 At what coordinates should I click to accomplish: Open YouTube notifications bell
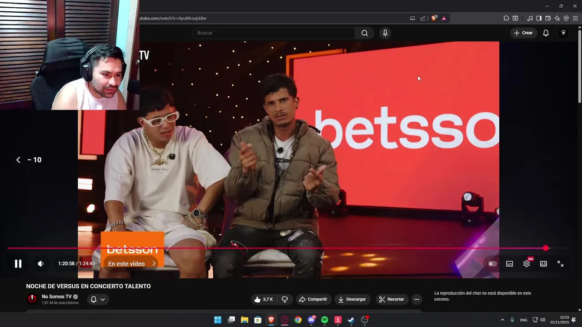[x=546, y=33]
